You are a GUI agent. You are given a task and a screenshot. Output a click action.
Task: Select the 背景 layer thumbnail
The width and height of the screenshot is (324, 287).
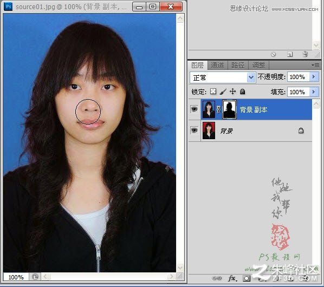[209, 131]
